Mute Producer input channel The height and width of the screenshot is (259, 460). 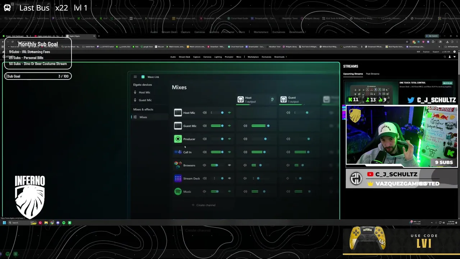coord(204,139)
